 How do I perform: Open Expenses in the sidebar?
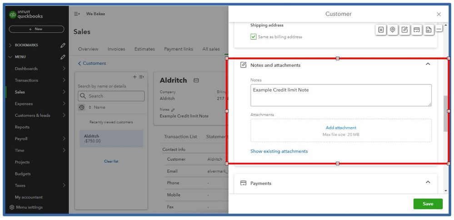[24, 104]
